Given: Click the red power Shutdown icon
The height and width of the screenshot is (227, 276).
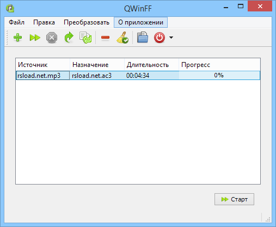Looking at the screenshot, I should tap(160, 38).
